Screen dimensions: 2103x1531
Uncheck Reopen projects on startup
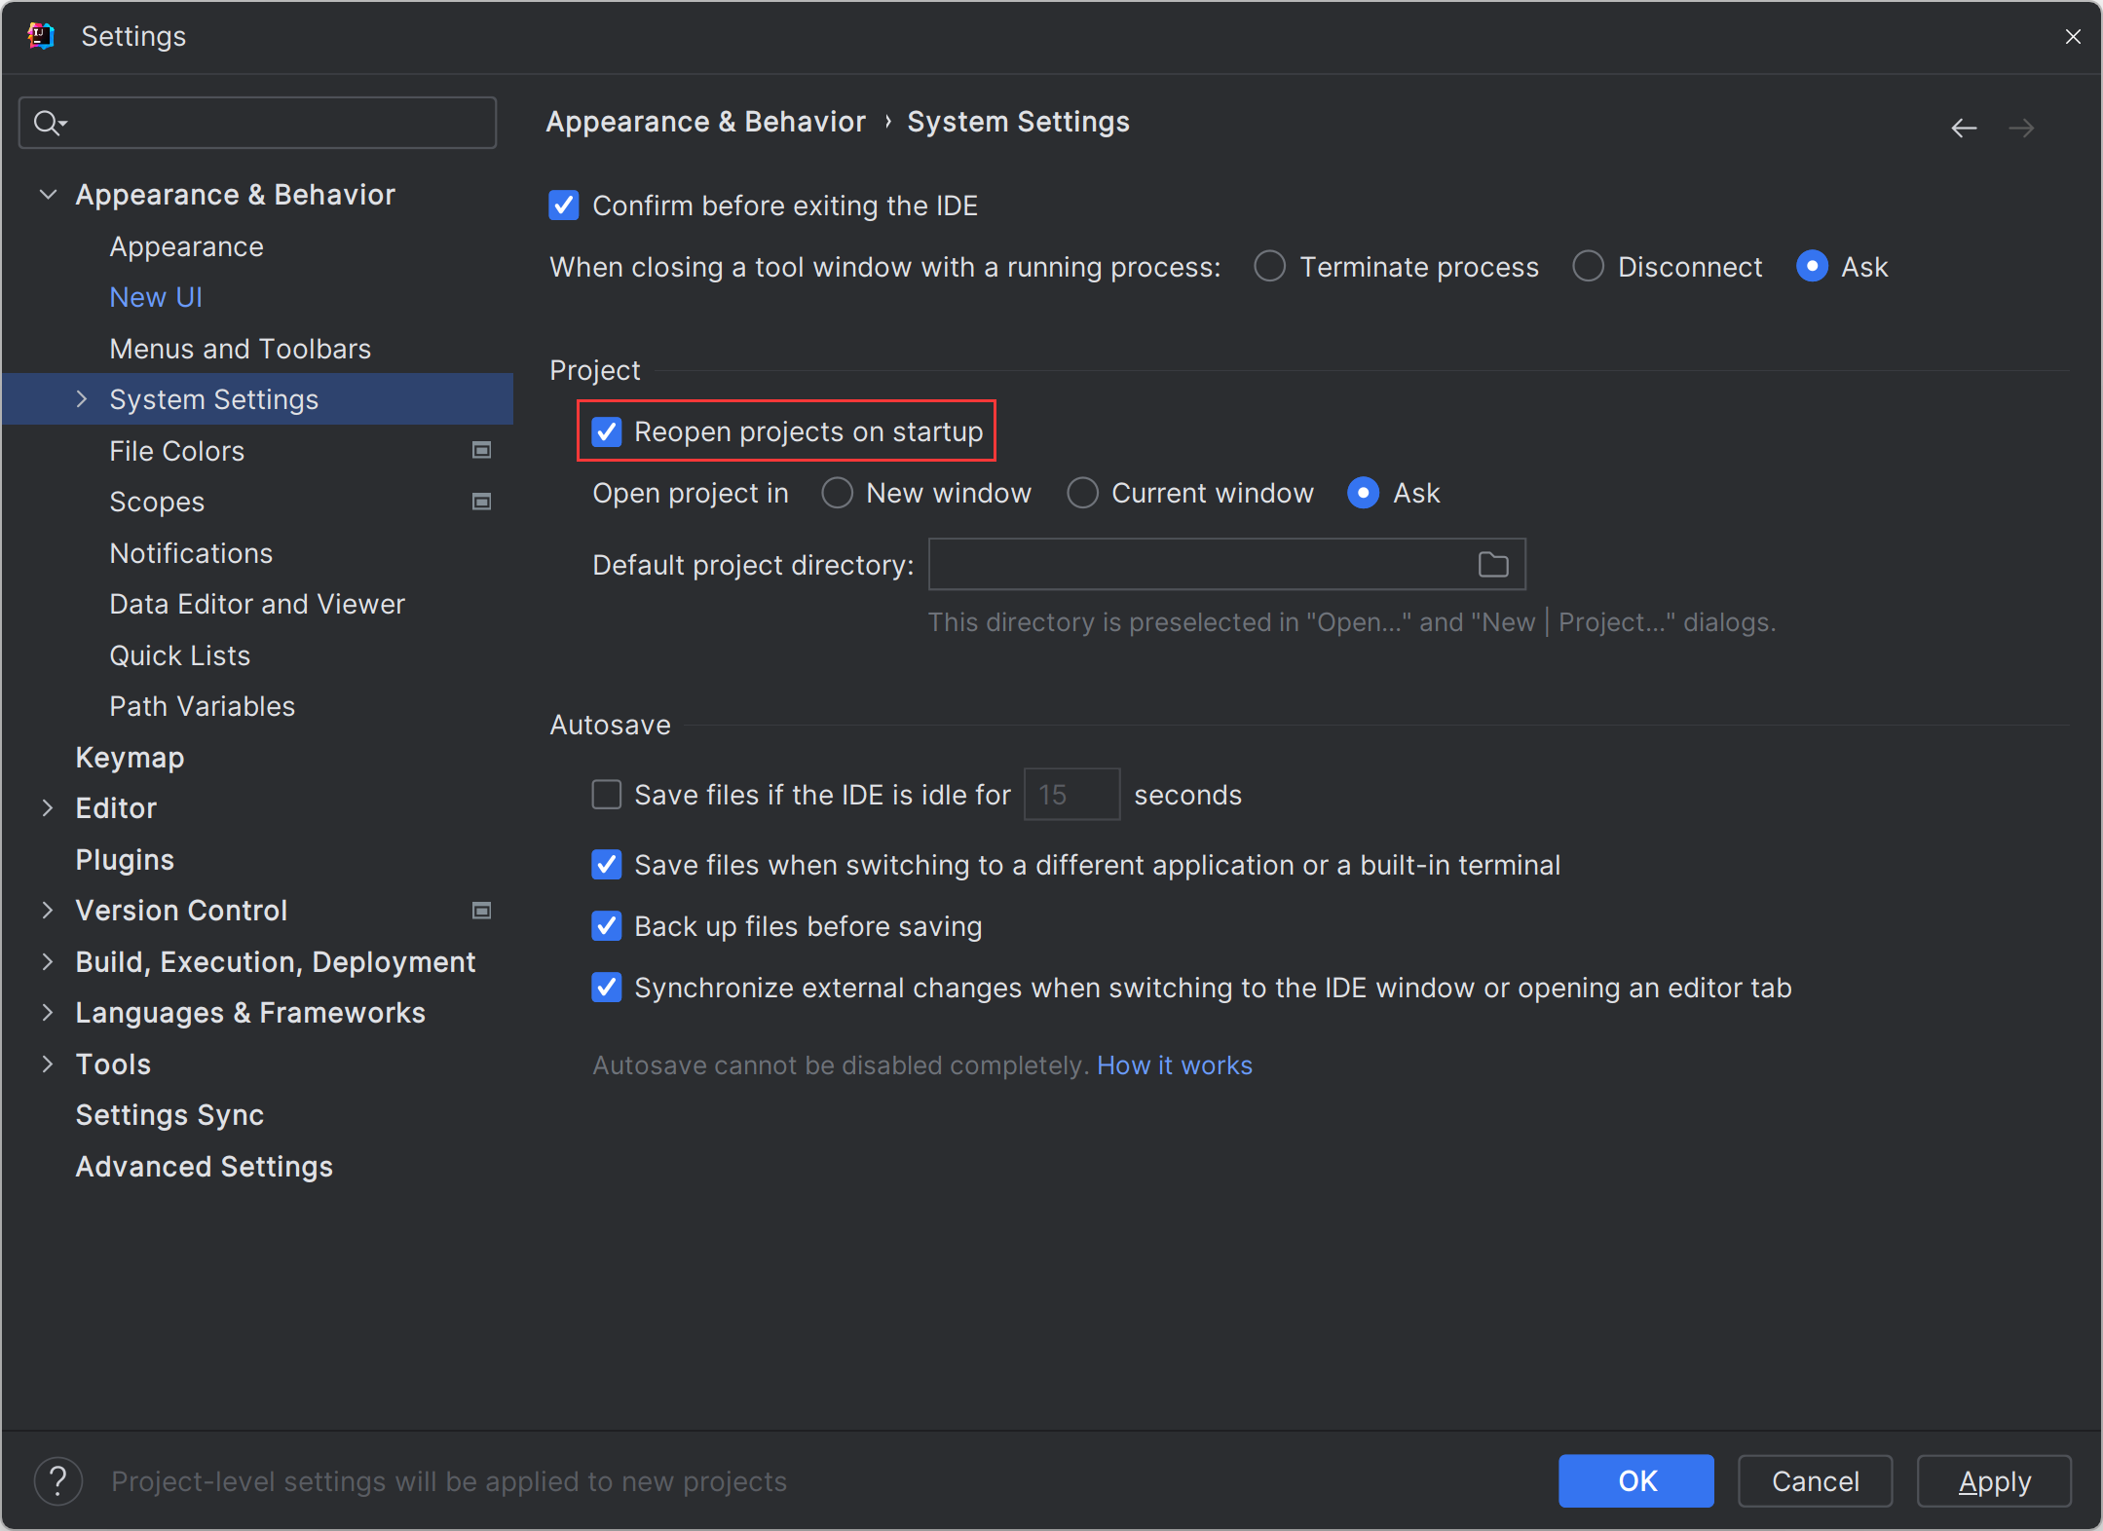click(607, 431)
